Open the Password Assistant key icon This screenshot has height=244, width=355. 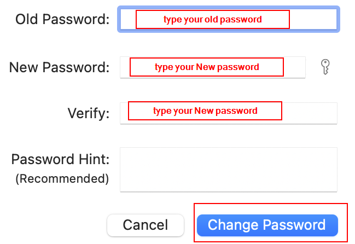325,67
